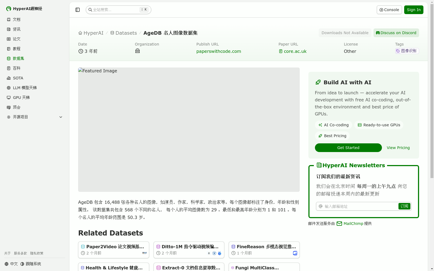Focus the 输入邮箱地址 email field
Screen dimensions: 434x271
[360, 206]
